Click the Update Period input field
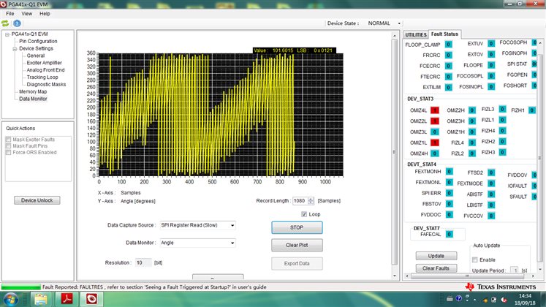This screenshot has width=546, height=307. 515,270
